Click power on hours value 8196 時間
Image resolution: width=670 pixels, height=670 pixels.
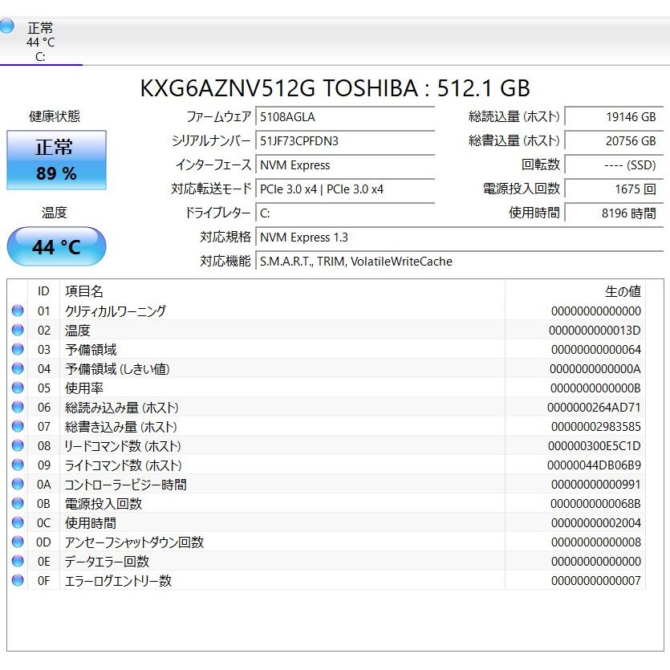pyautogui.click(x=614, y=213)
